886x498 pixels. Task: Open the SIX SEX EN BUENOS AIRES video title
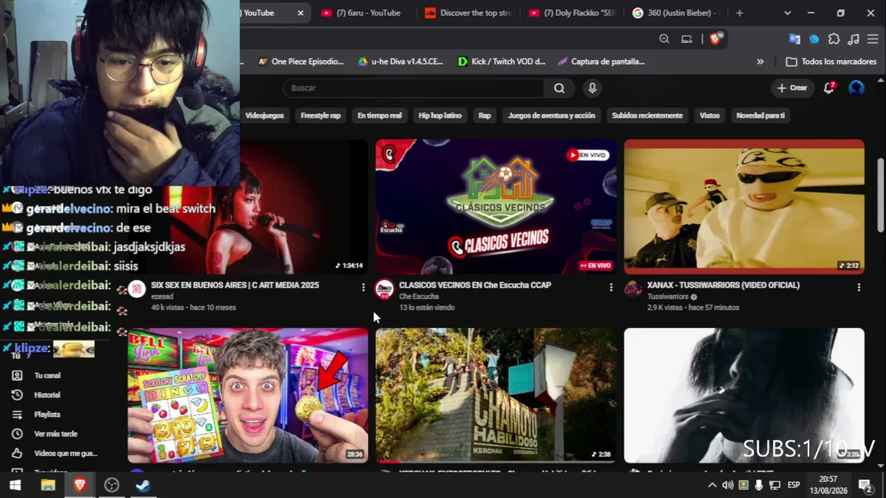pos(235,285)
